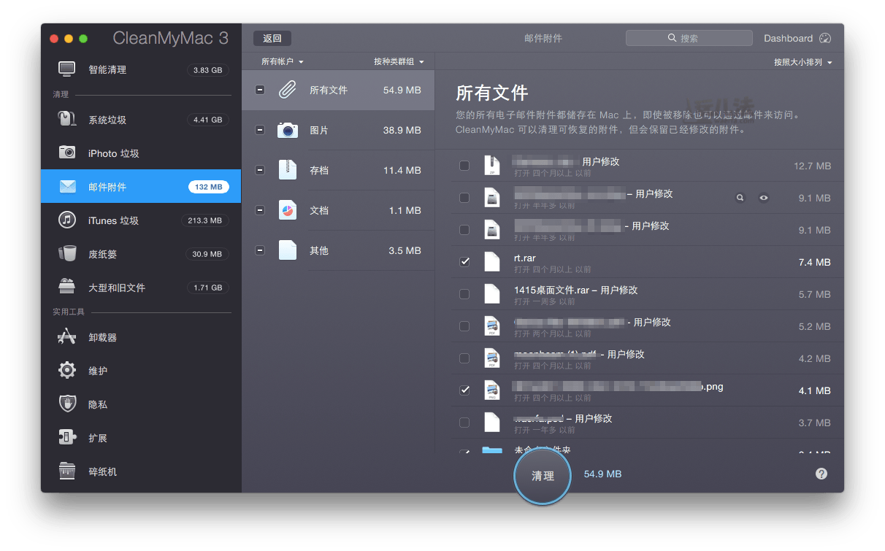885x551 pixels.
Task: Click the search magnifier icon in 搜索 field
Action: 672,38
